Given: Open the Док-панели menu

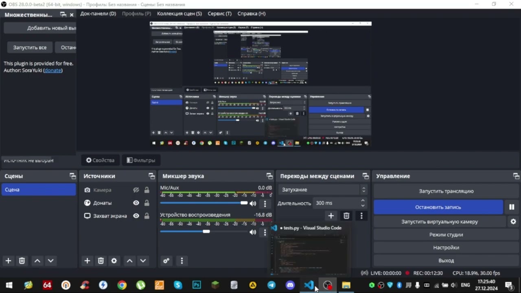Looking at the screenshot, I should point(98,13).
